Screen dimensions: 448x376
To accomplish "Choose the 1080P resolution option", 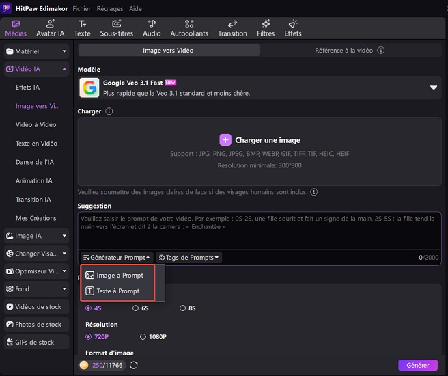I will (x=152, y=337).
